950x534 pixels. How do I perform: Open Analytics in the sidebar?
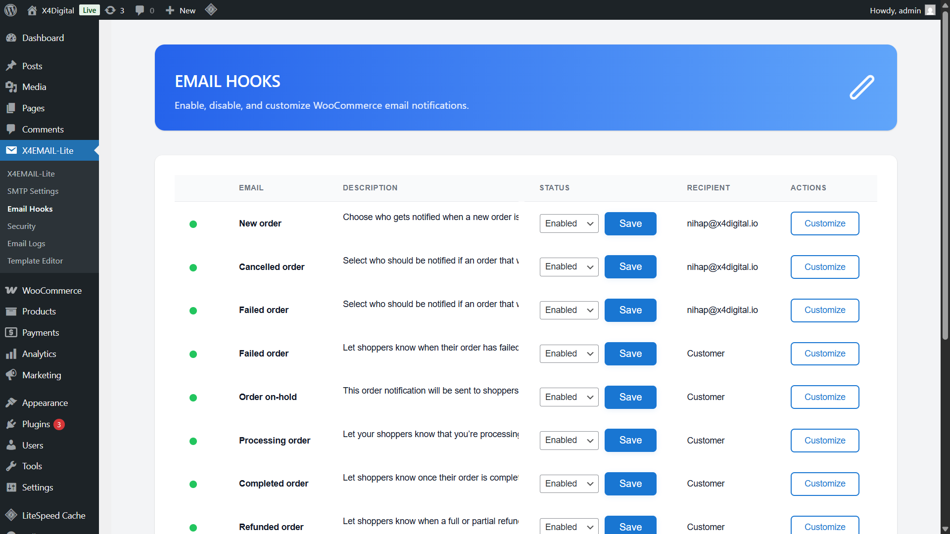tap(39, 354)
